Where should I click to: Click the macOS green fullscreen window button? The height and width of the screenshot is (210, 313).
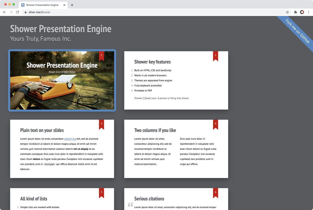pyautogui.click(x=14, y=4)
